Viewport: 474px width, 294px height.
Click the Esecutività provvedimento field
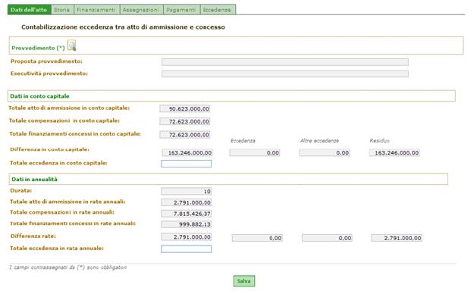285,74
